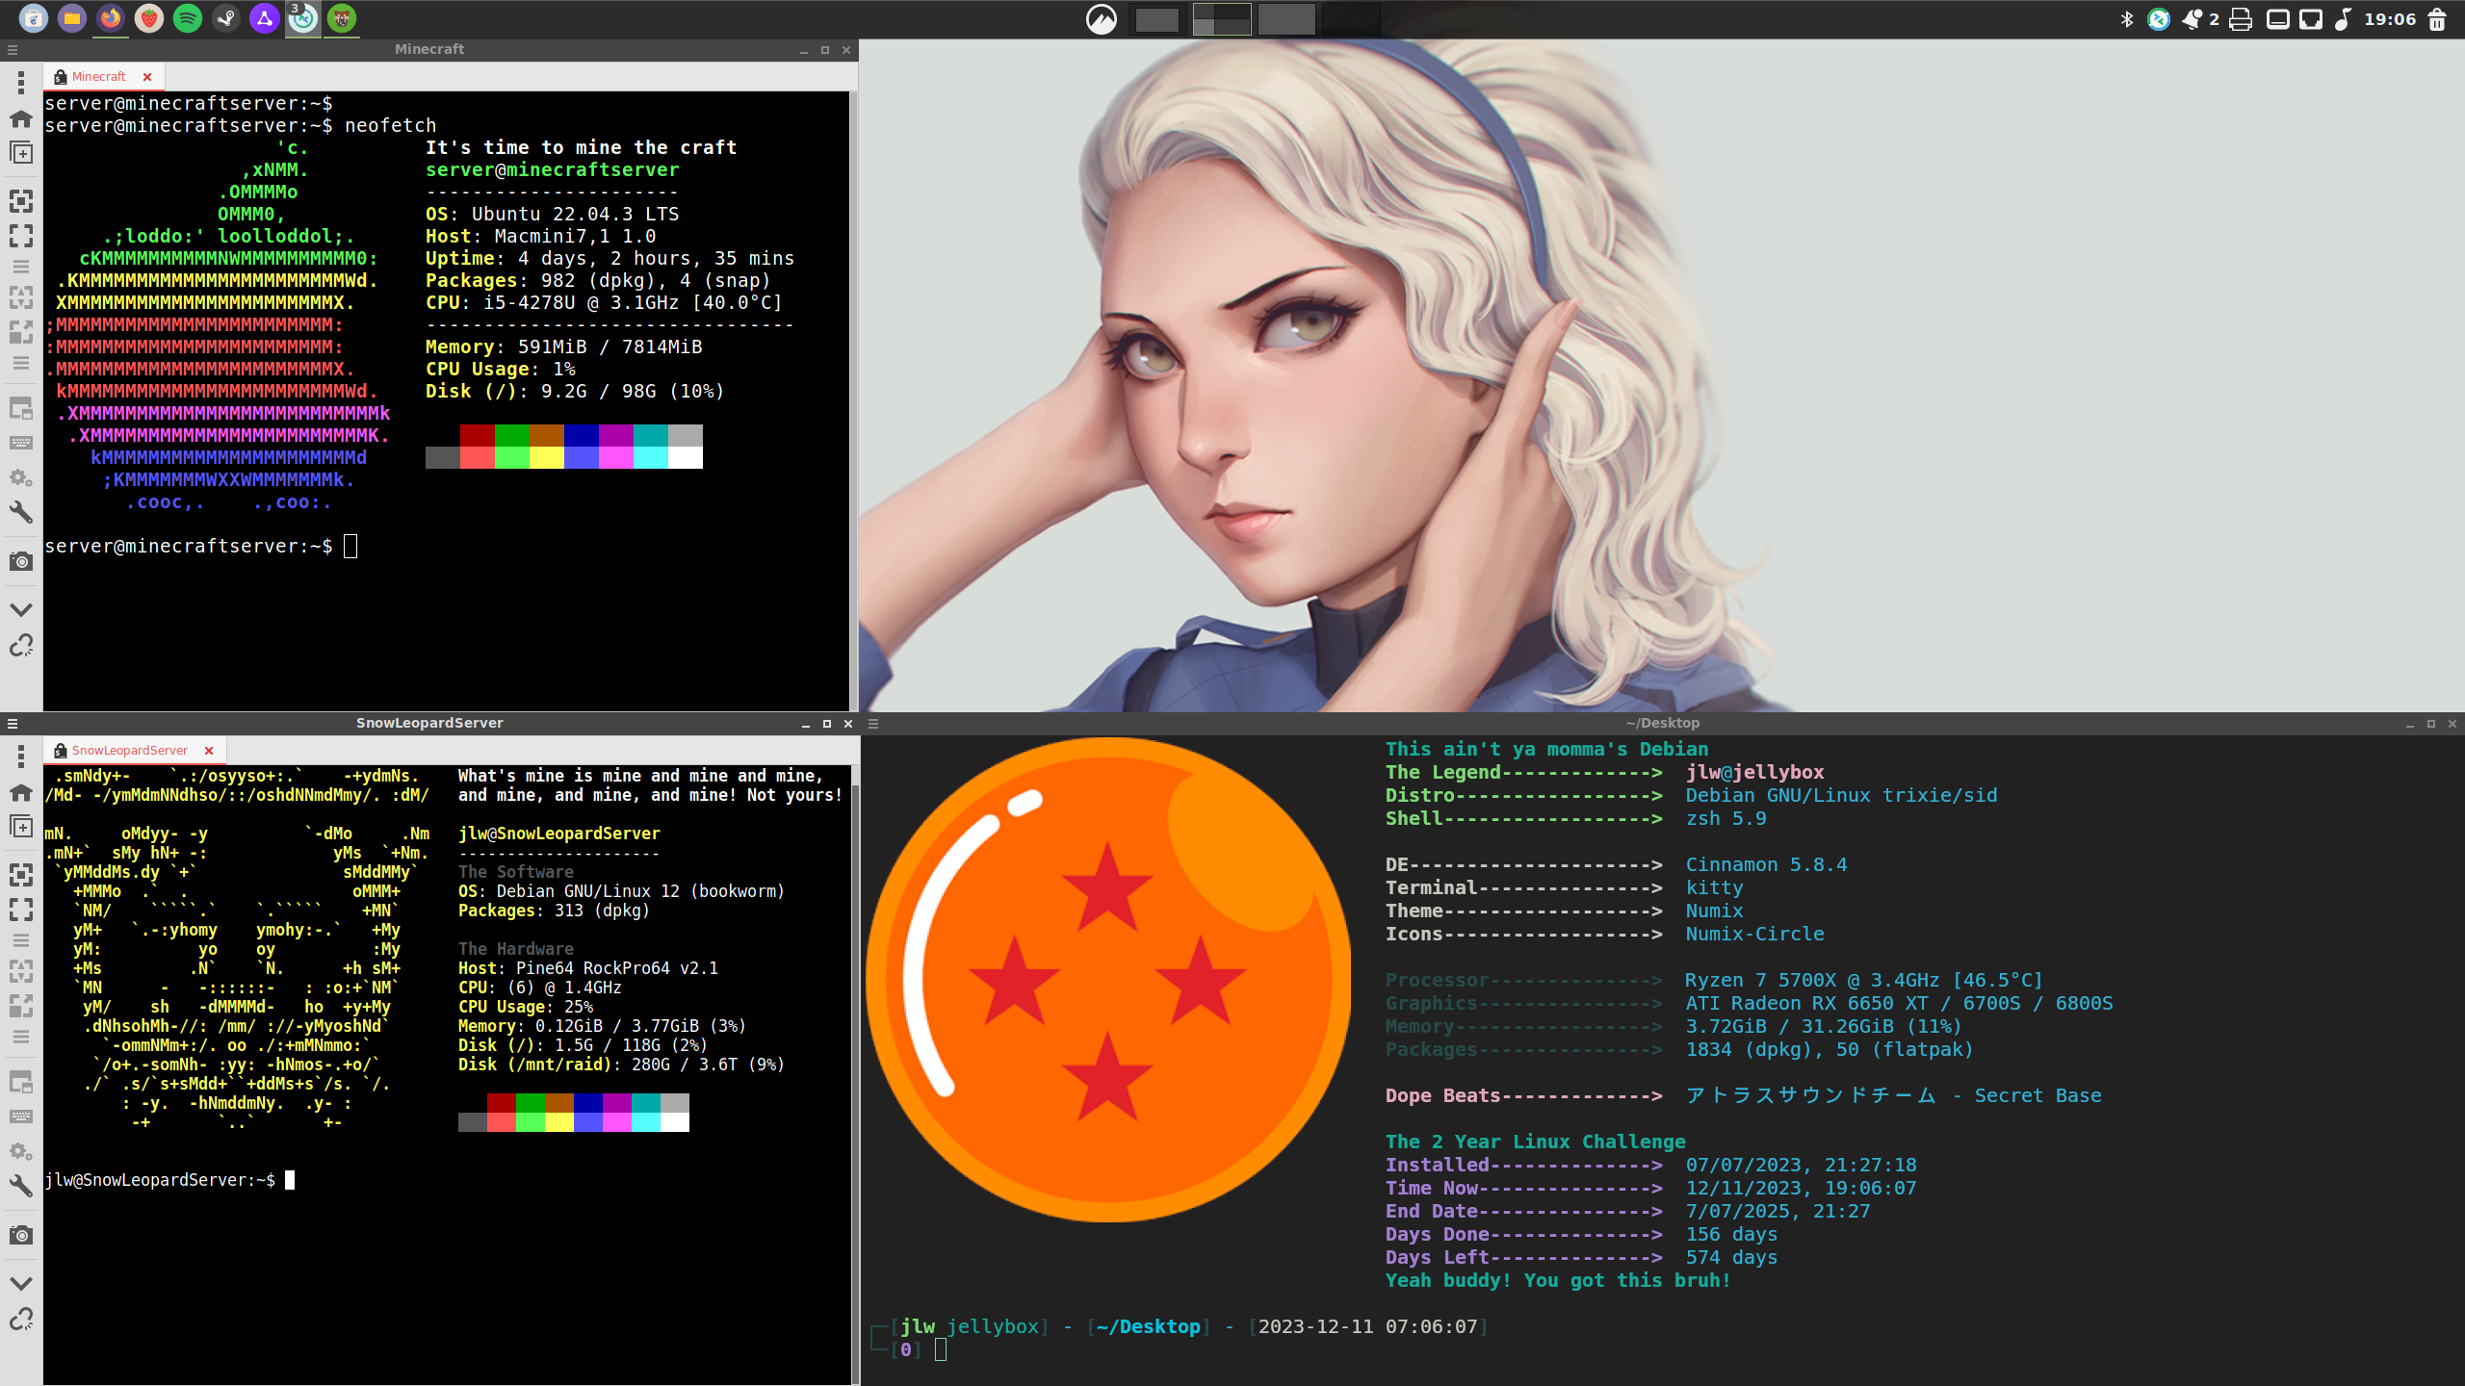Open Firefox from the top panel
The image size is (2465, 1386).
(111, 18)
